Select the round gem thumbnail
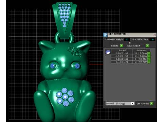The image size is (163, 122). tap(108, 52)
